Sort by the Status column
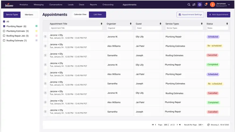The height and width of the screenshot is (132, 235). [x=227, y=24]
